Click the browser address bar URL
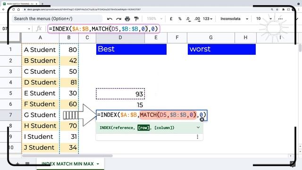The width and height of the screenshot is (302, 170). click(84, 9)
